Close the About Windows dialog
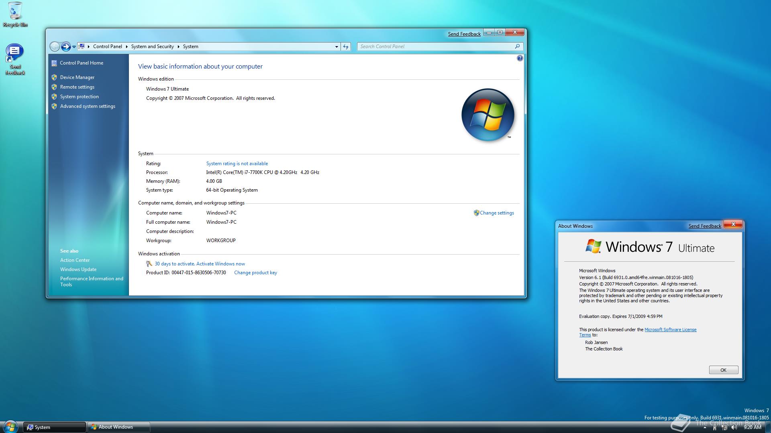 (733, 224)
